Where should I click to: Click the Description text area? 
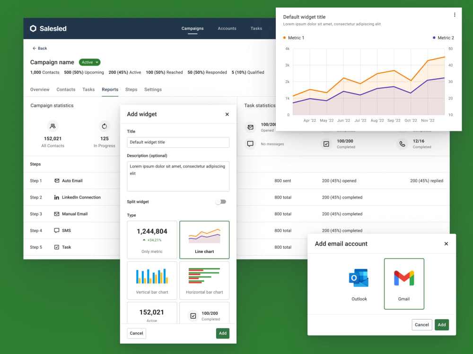point(178,176)
